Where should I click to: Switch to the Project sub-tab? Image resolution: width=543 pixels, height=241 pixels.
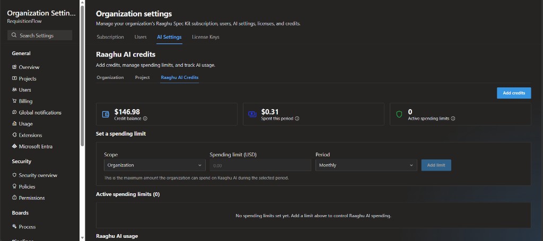142,77
